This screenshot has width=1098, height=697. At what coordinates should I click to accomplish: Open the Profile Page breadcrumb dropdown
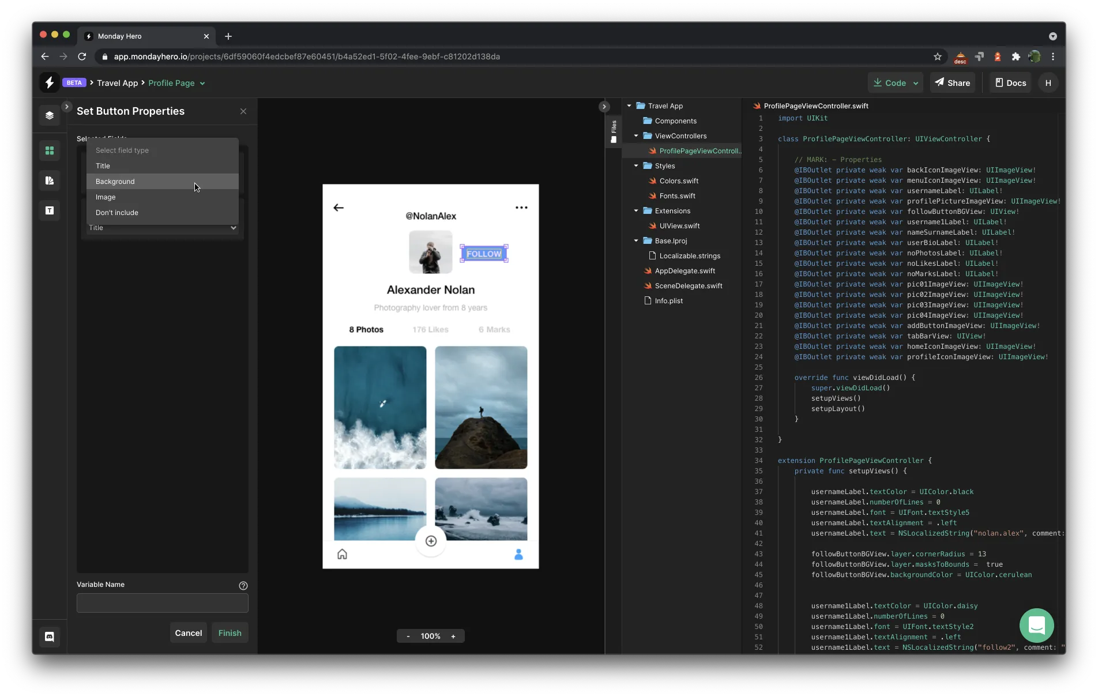click(176, 83)
